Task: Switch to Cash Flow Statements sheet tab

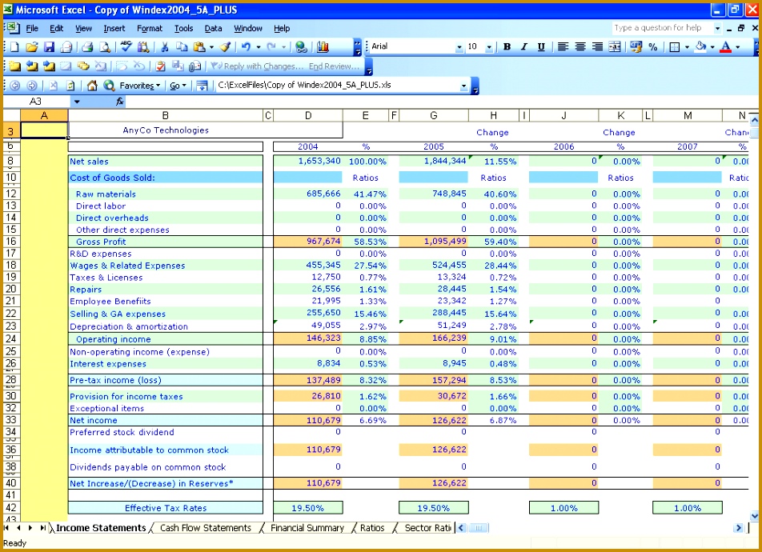Action: (x=206, y=528)
